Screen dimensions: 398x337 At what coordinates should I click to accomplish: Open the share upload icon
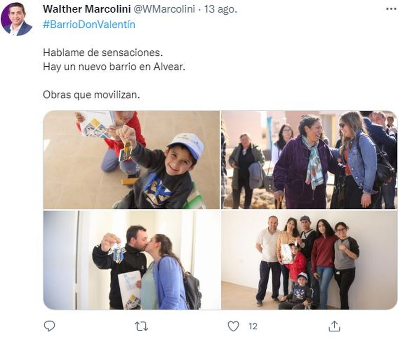coord(335,326)
